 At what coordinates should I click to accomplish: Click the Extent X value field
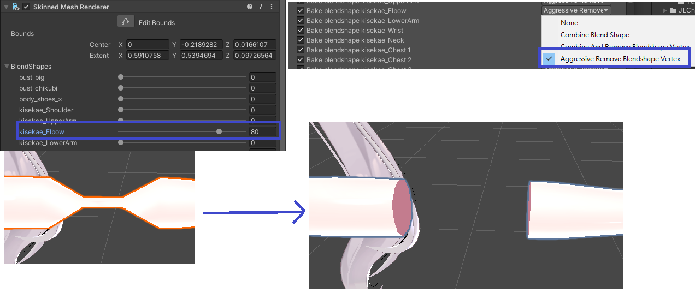pos(148,56)
